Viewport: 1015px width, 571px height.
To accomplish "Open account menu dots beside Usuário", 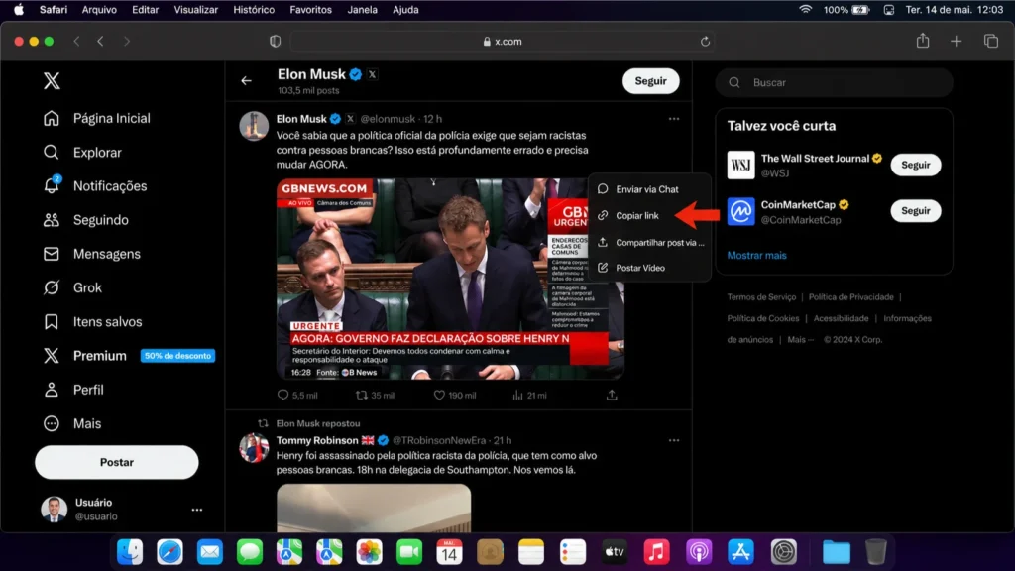I will click(x=197, y=510).
